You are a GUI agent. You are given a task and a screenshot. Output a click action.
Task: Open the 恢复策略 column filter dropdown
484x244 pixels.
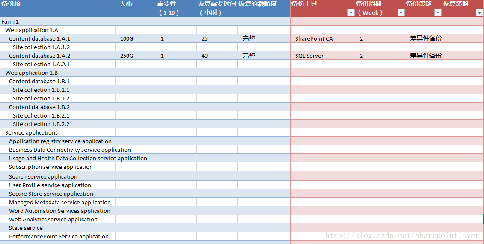point(479,13)
